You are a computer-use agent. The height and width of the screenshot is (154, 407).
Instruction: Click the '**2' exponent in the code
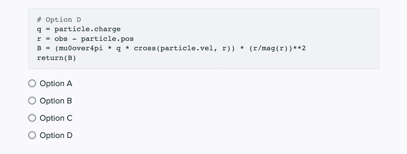click(299, 48)
